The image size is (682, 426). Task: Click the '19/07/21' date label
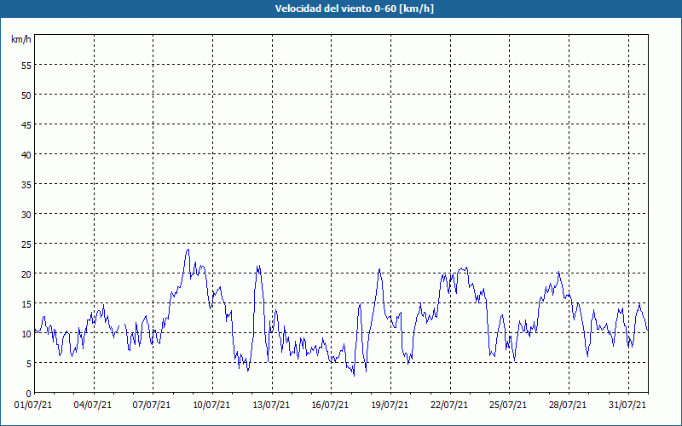(390, 406)
